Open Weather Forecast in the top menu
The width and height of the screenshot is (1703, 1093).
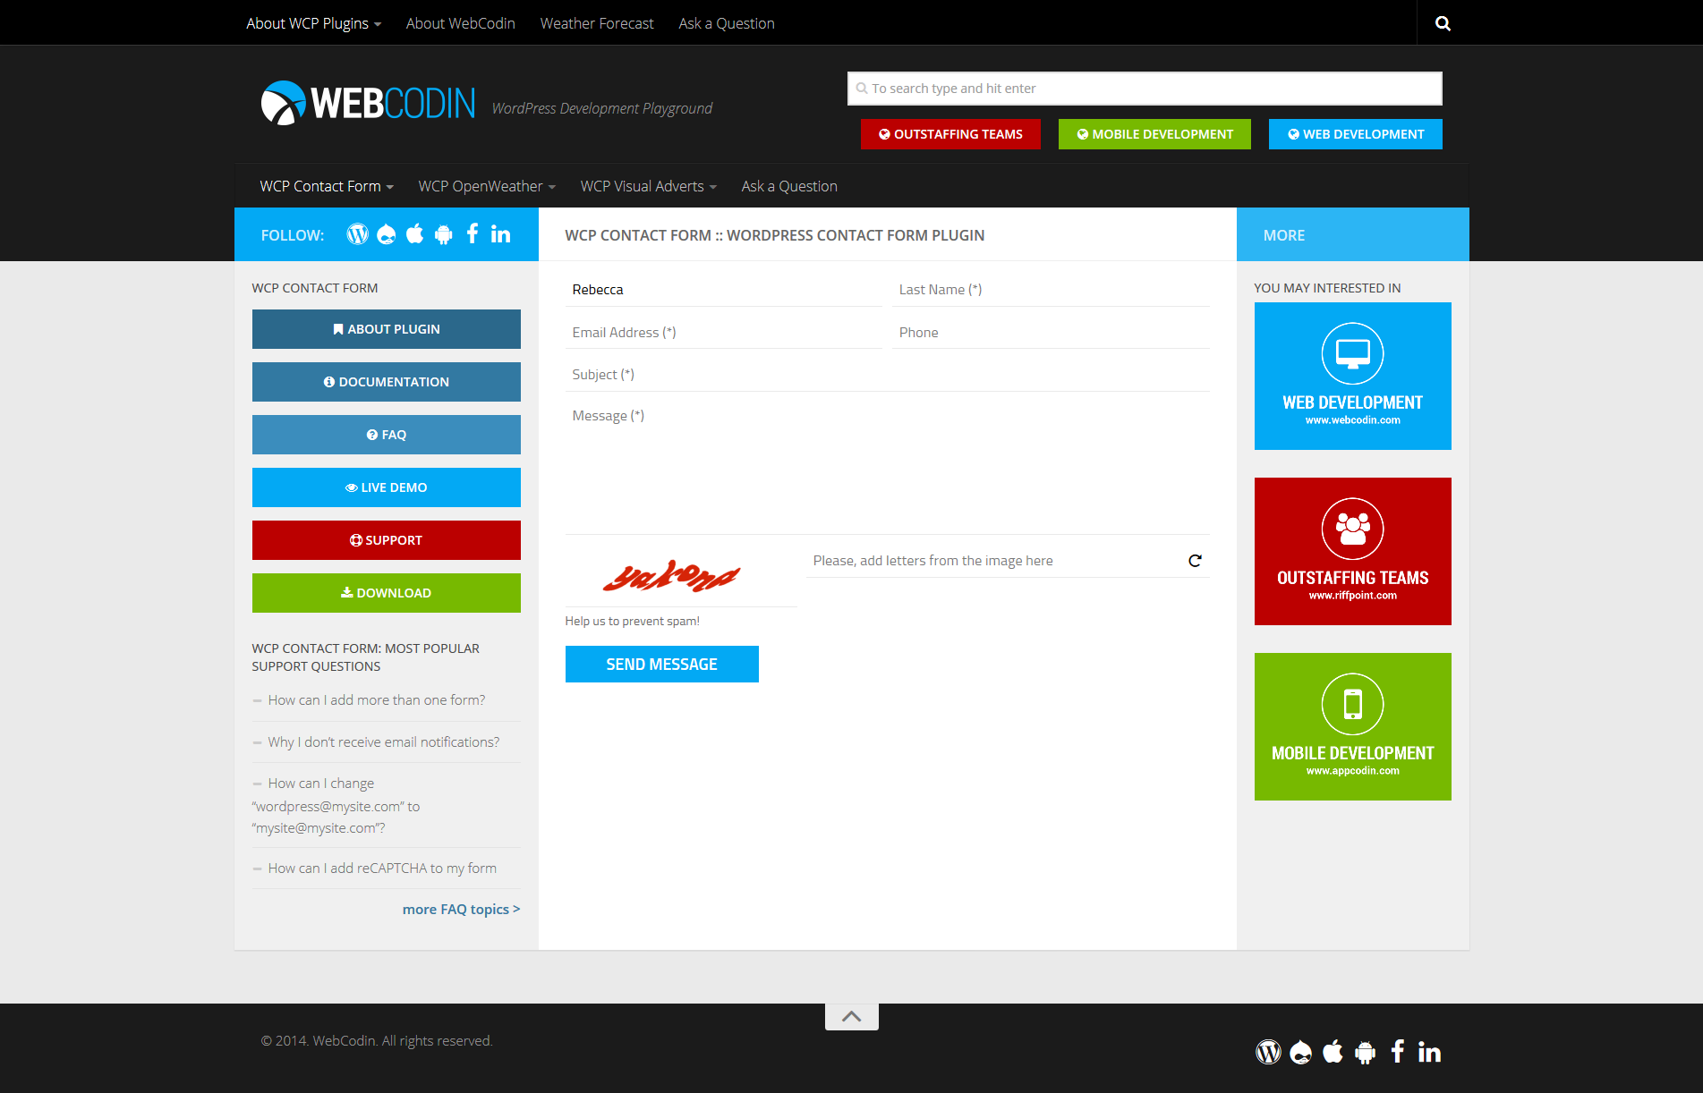click(x=597, y=23)
